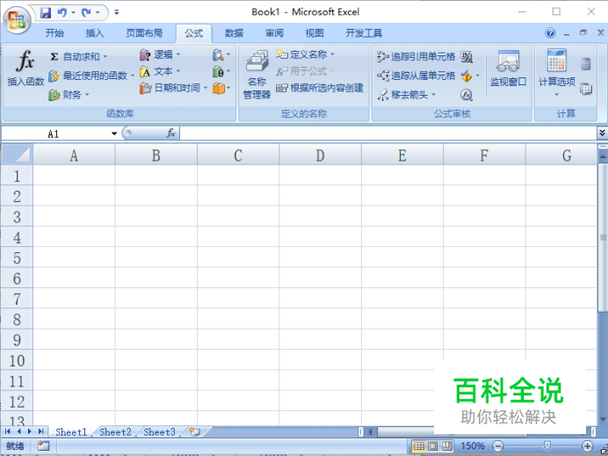The image size is (608, 456).
Task: Click the Select All corner button
Action: click(x=17, y=155)
